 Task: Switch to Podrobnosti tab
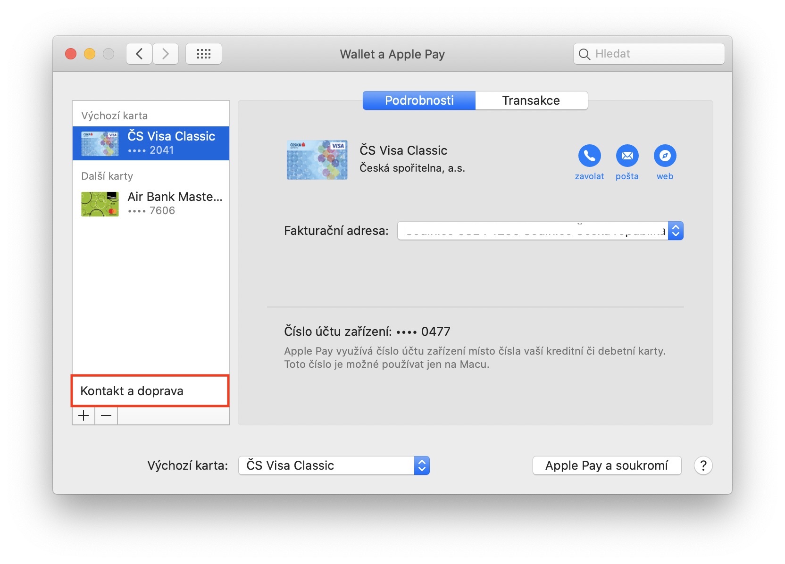point(419,100)
